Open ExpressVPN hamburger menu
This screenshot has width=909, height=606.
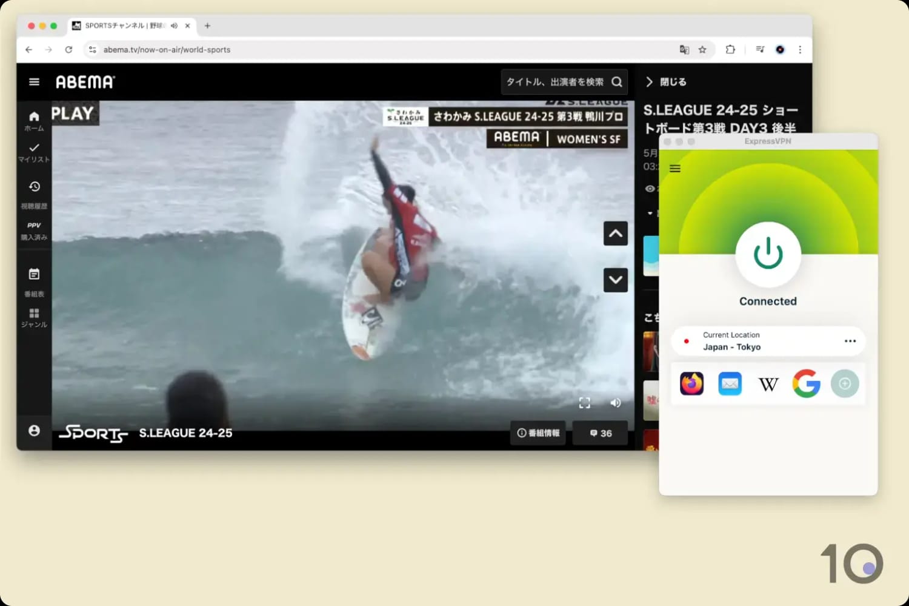click(674, 168)
